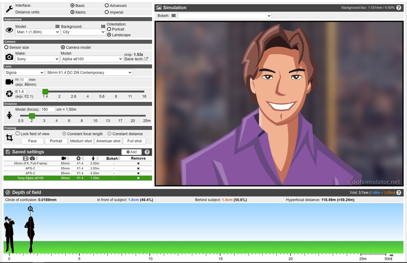The width and height of the screenshot is (407, 263).
Task: Enable Lock field of view checkbox
Action: [17, 134]
